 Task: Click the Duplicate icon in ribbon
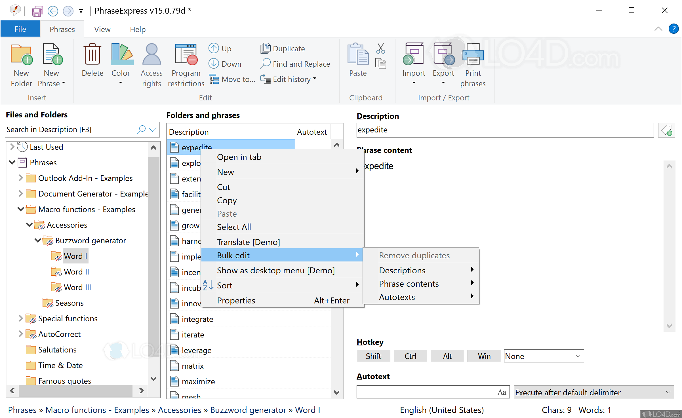(266, 48)
